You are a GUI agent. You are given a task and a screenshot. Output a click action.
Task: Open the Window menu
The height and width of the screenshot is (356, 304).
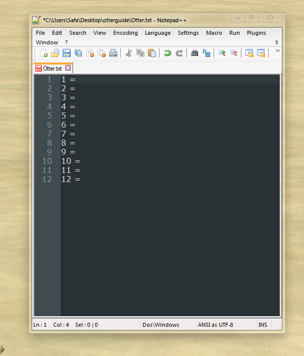pos(47,42)
